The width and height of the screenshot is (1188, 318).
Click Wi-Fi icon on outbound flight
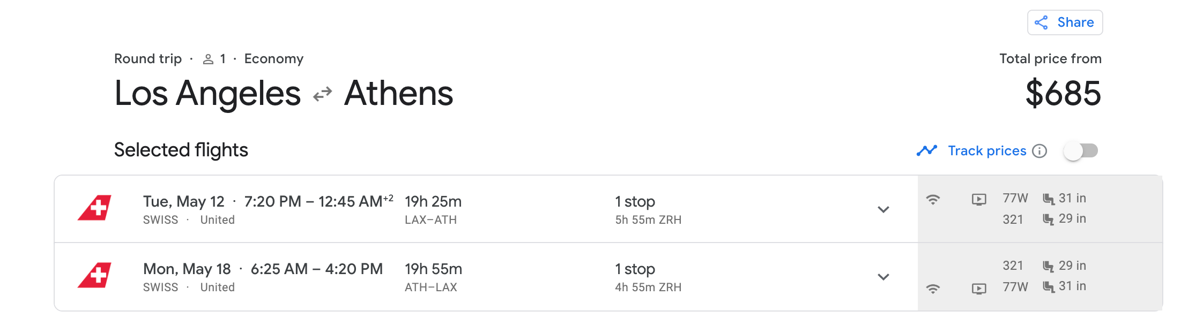[933, 200]
